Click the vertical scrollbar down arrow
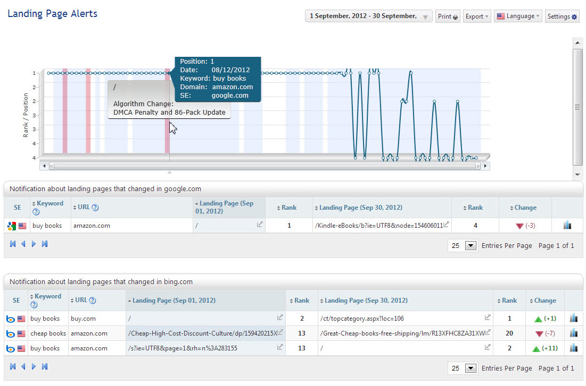586x386 pixels. (x=577, y=175)
